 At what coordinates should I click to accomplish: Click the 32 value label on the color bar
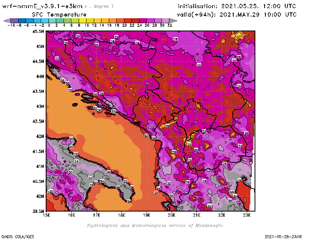pyautogui.click(x=169, y=25)
